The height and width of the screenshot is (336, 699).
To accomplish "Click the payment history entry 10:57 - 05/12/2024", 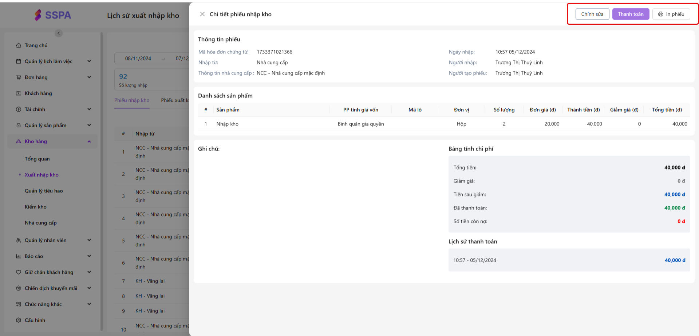I will click(569, 260).
